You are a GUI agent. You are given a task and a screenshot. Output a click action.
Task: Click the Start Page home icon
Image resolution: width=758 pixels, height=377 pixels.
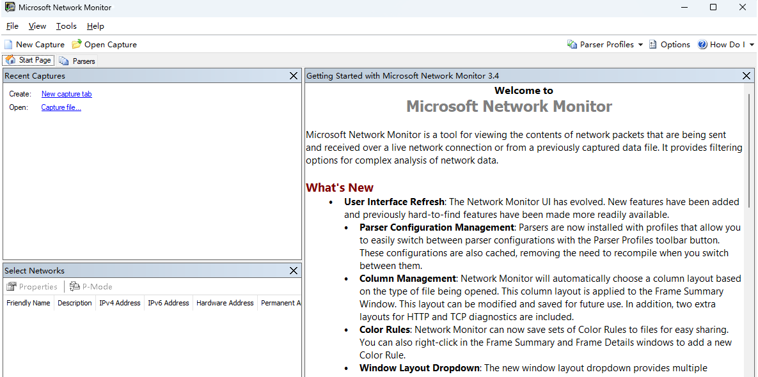click(10, 60)
